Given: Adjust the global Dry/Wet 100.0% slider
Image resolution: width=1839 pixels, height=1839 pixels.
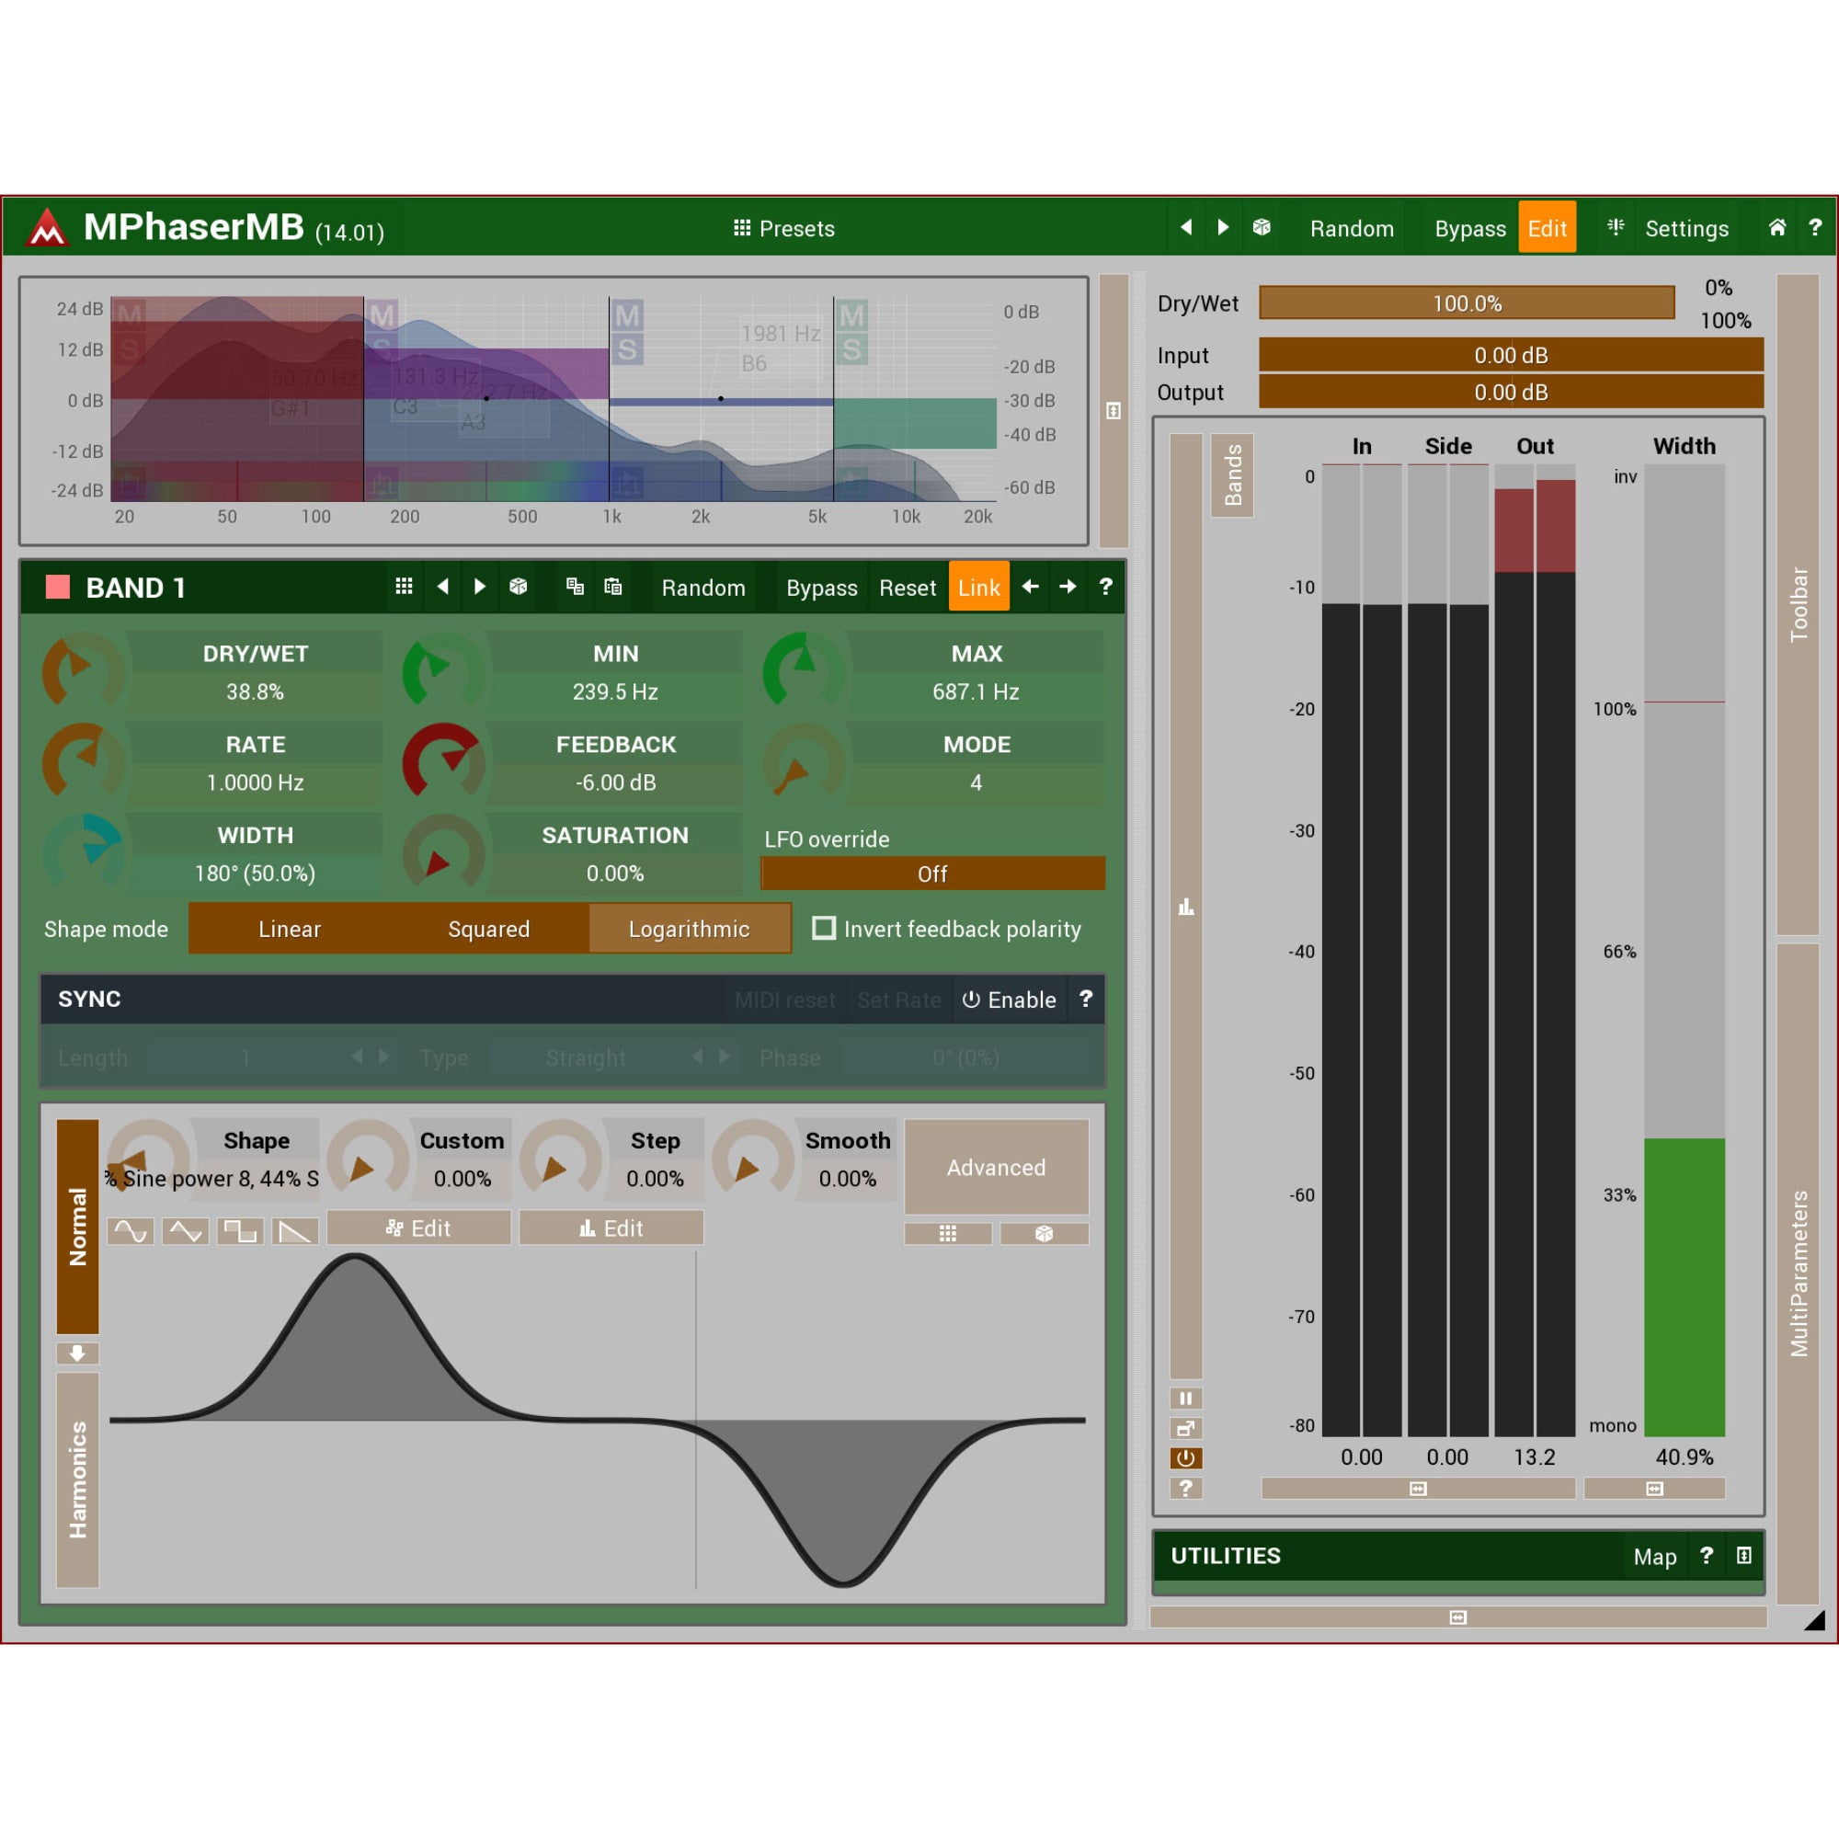Looking at the screenshot, I should pyautogui.click(x=1467, y=303).
